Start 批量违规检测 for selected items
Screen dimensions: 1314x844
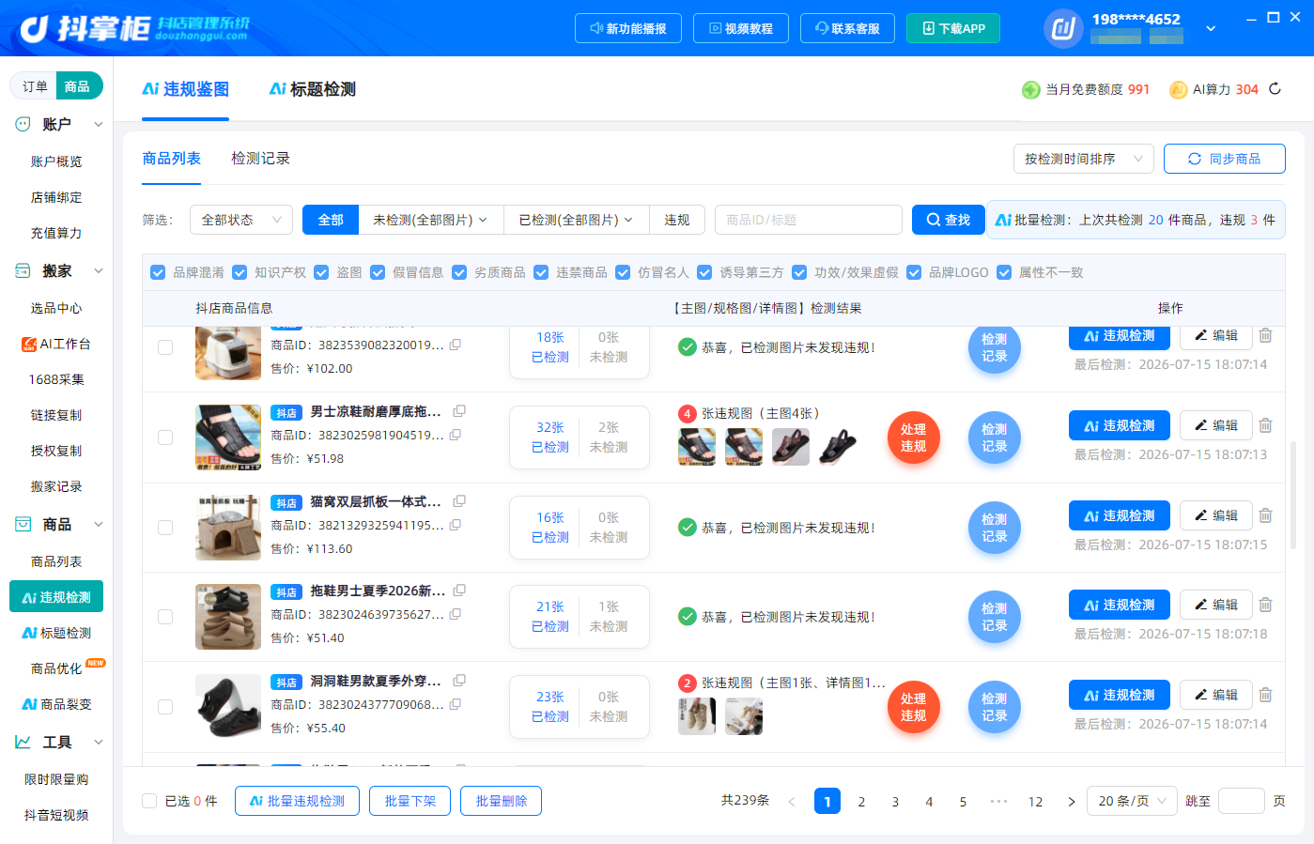pyautogui.click(x=297, y=801)
